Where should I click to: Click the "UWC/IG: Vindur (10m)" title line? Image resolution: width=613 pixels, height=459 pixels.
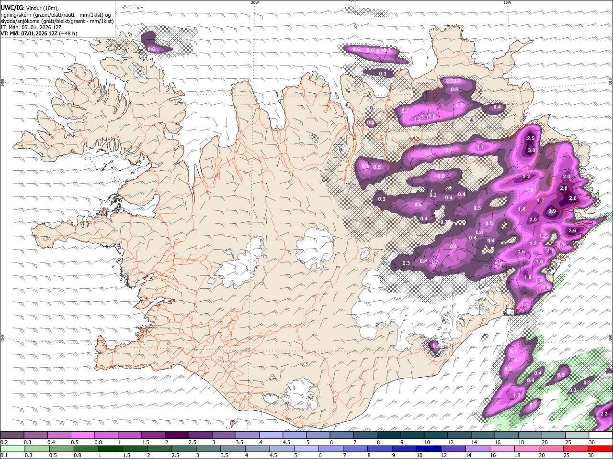click(x=30, y=8)
